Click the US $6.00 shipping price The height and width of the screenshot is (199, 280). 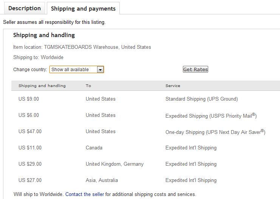coord(29,115)
